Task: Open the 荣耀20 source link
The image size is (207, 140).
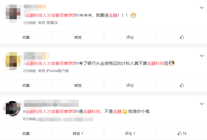Action: (52, 23)
